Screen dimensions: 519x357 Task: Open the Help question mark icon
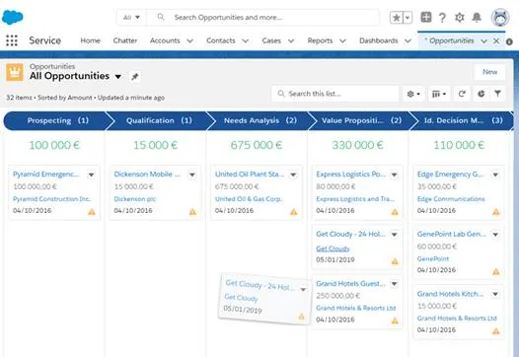pyautogui.click(x=442, y=17)
